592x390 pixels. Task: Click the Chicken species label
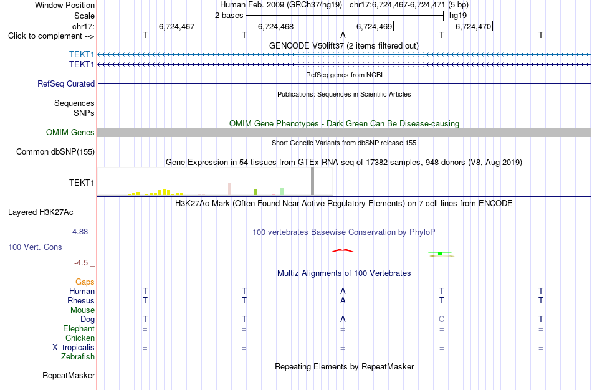(x=80, y=338)
